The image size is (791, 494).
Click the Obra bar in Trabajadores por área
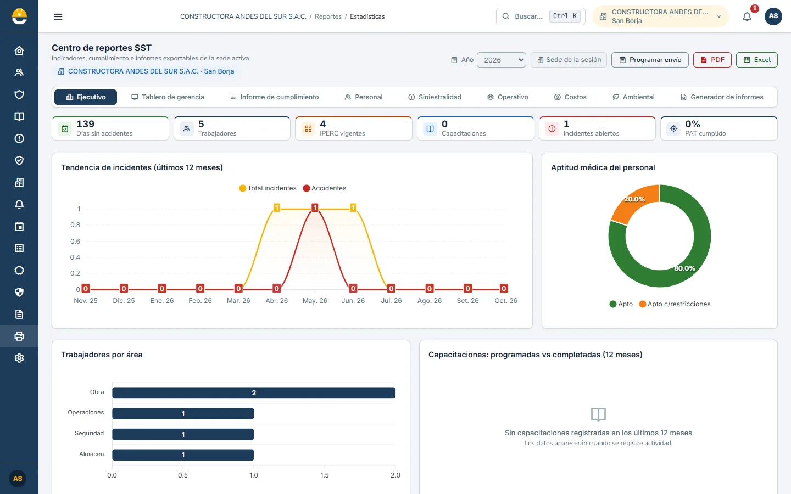254,393
